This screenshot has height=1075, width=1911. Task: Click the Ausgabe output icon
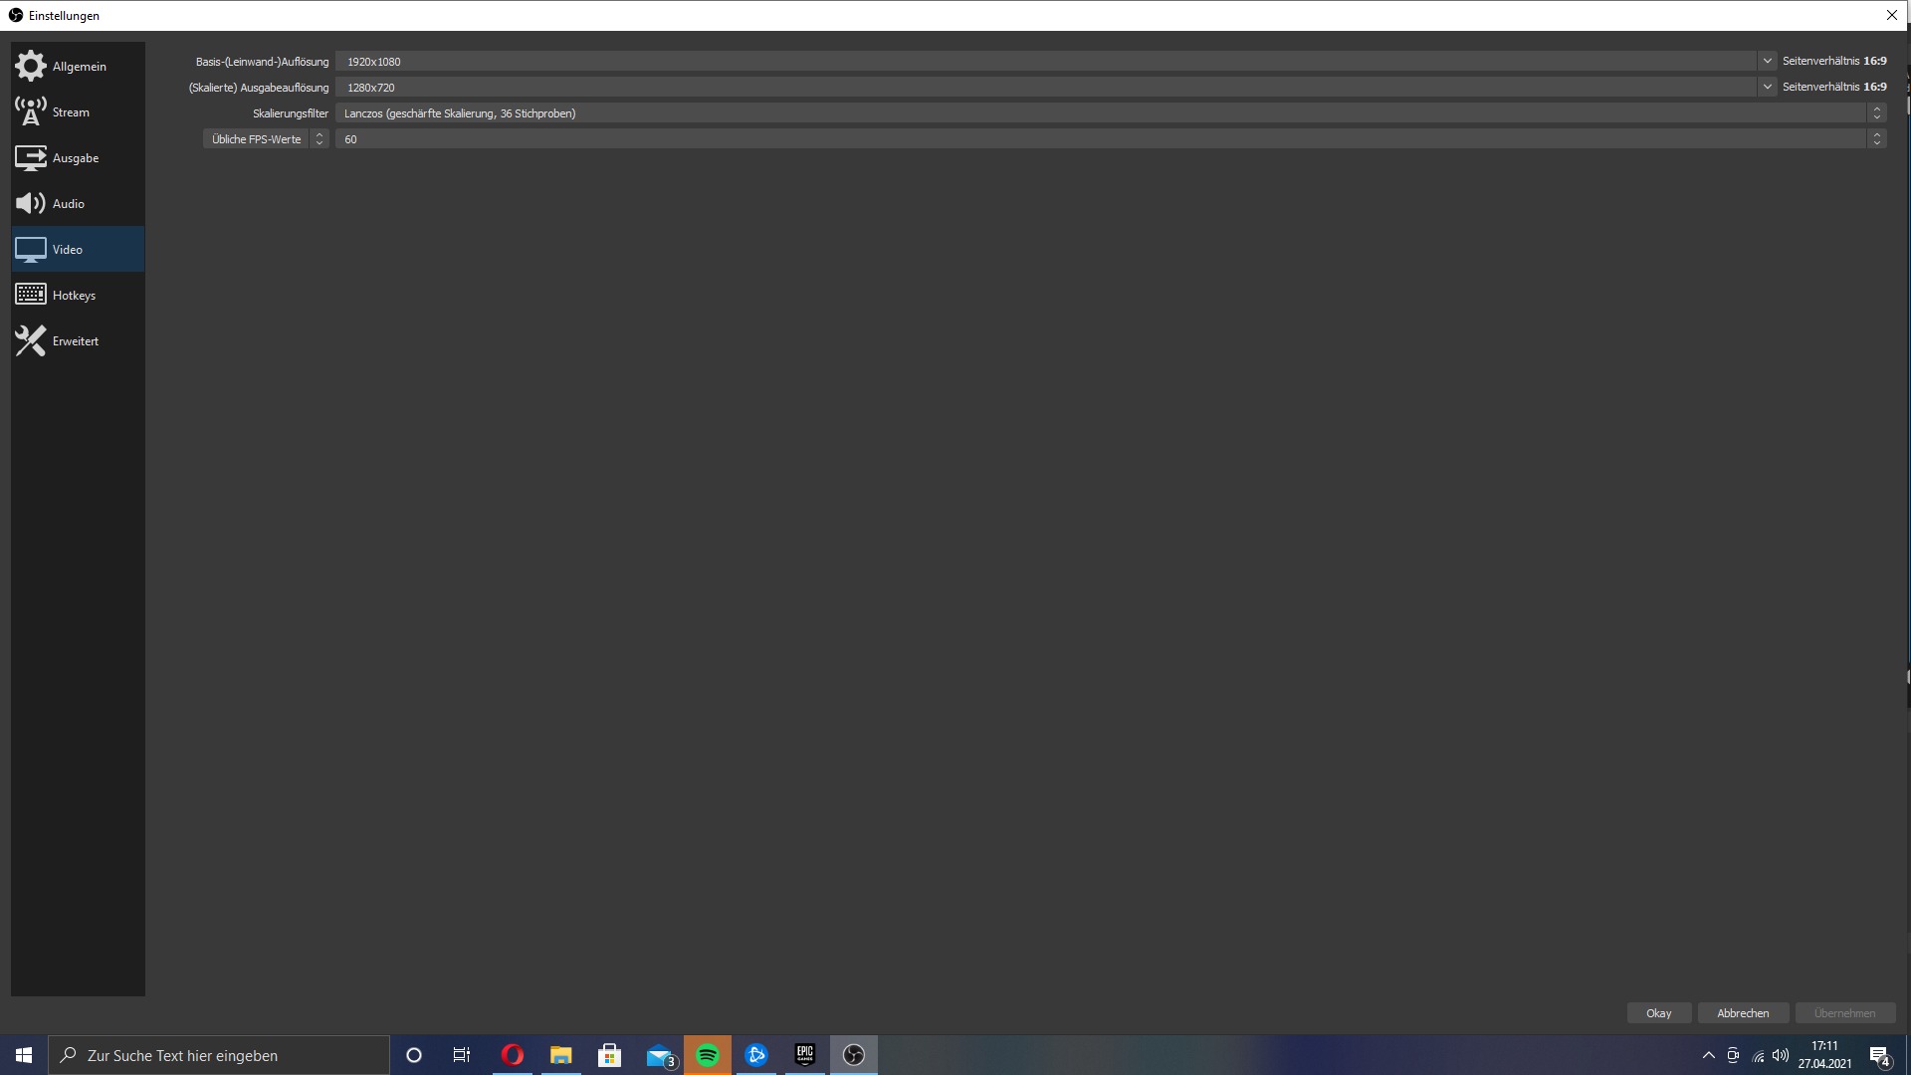click(31, 157)
